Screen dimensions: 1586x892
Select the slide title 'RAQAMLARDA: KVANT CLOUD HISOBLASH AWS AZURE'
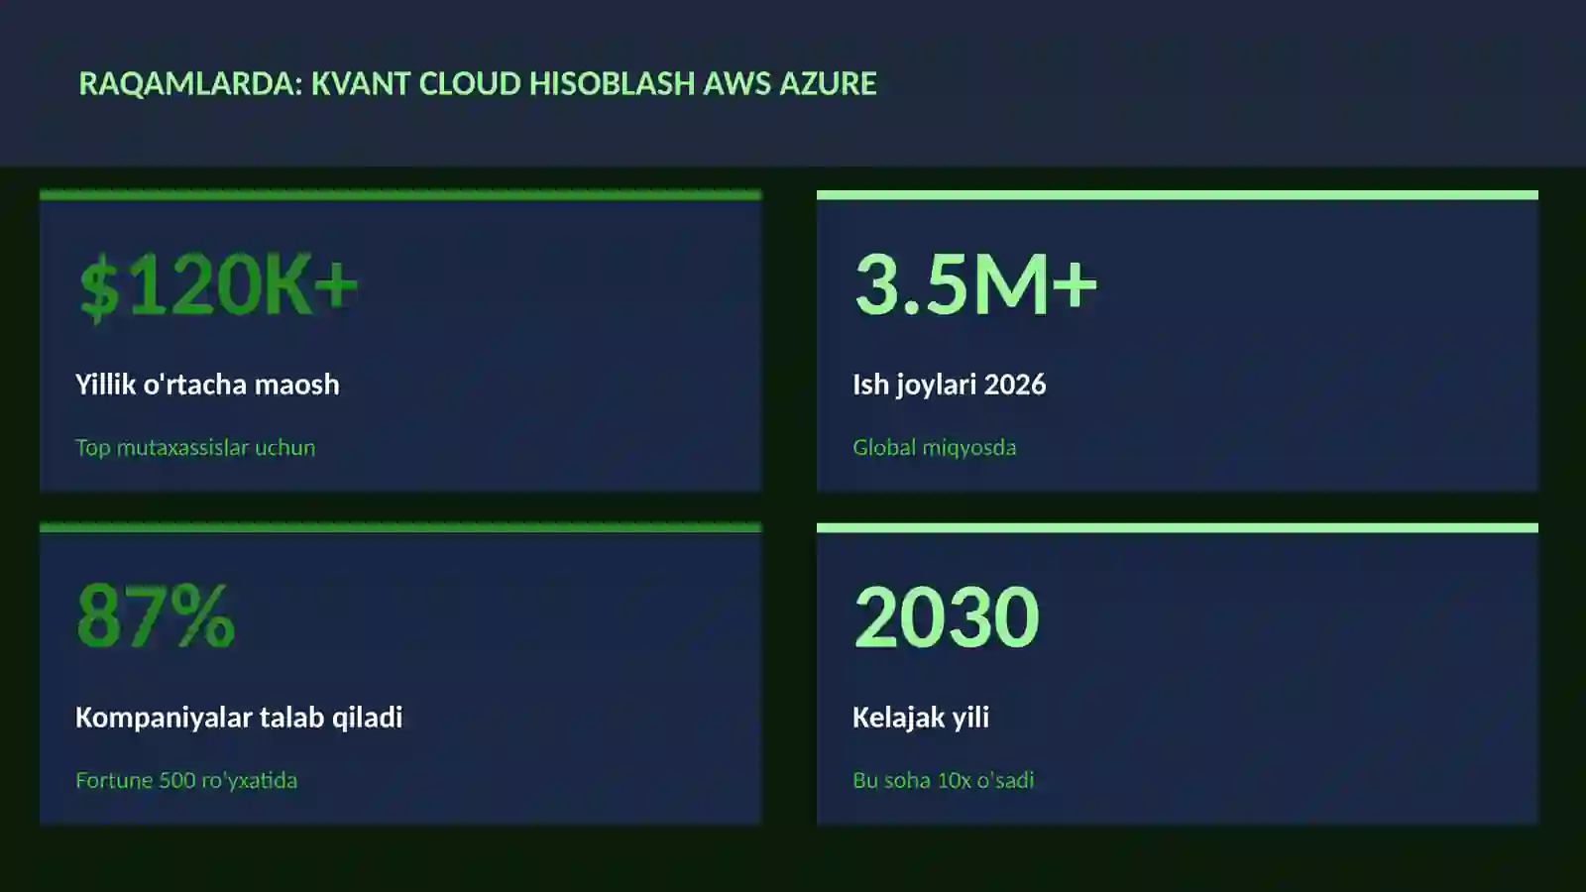pos(478,83)
